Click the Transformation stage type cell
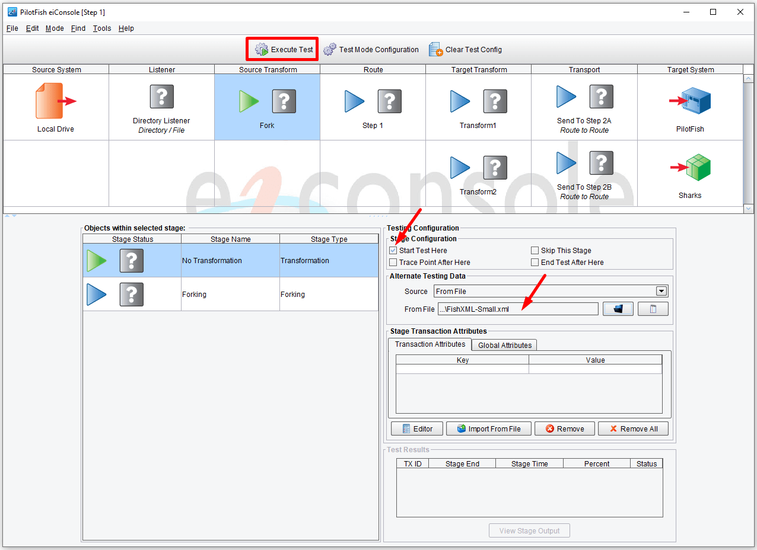The width and height of the screenshot is (757, 550). 329,261
